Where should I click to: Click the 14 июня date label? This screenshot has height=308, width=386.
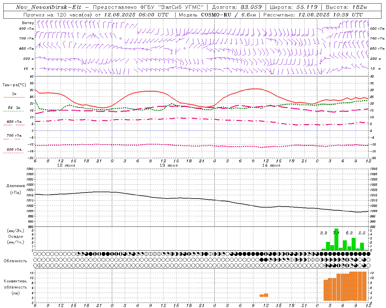pos(271,165)
